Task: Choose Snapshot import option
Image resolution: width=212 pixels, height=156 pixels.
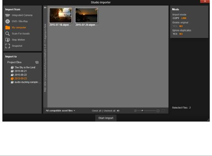Action: coord(17,46)
